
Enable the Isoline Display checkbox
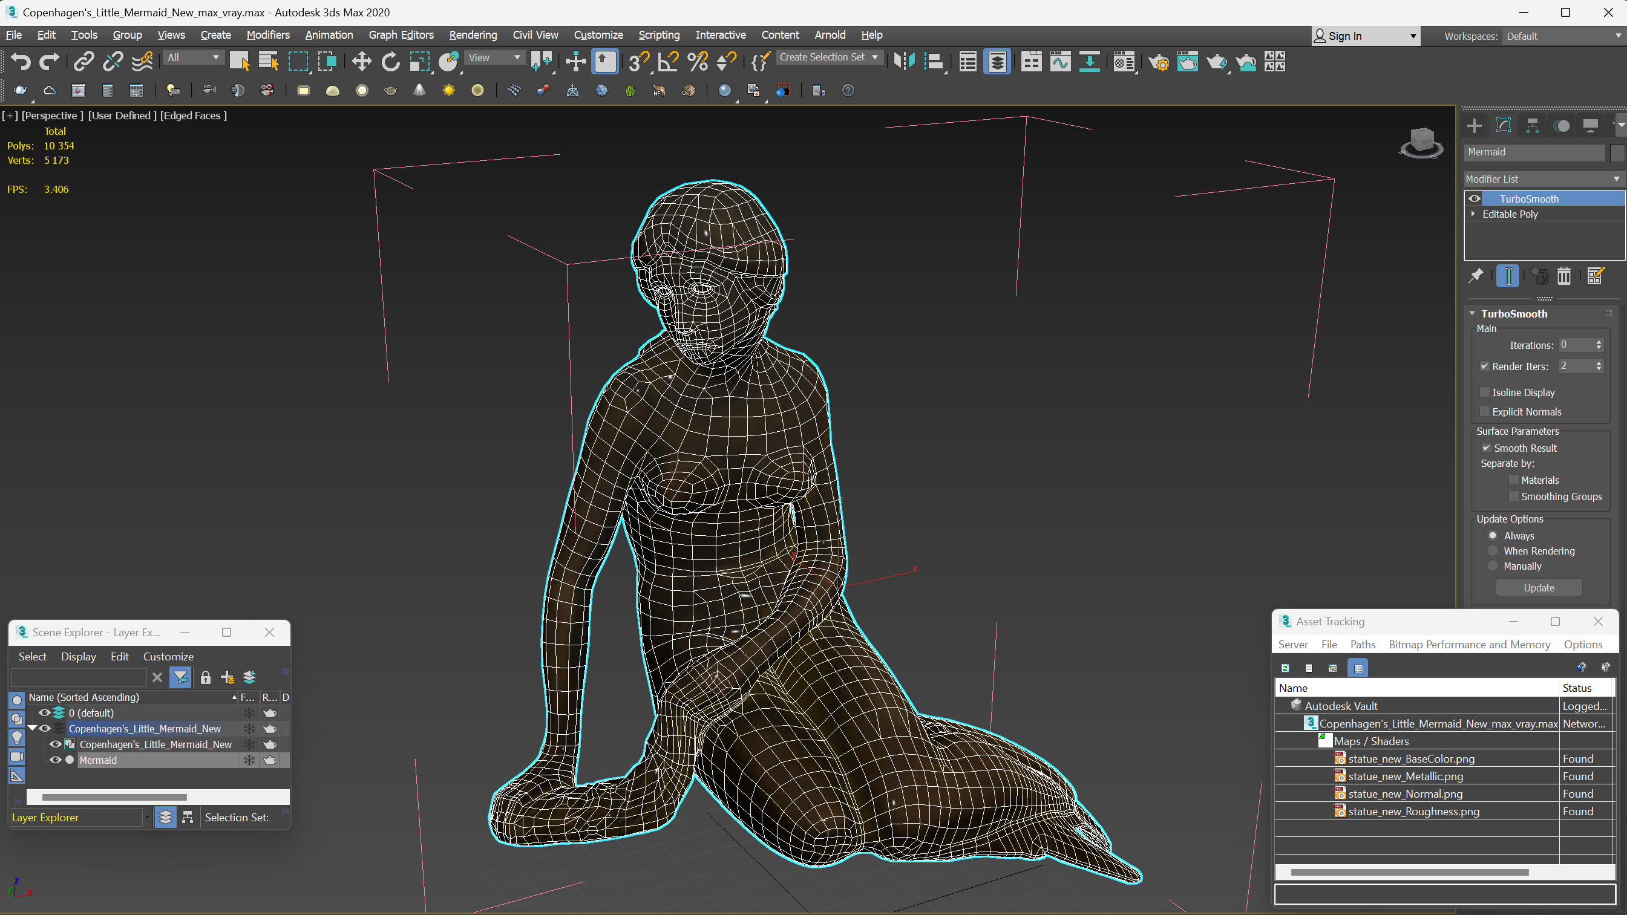pos(1485,392)
